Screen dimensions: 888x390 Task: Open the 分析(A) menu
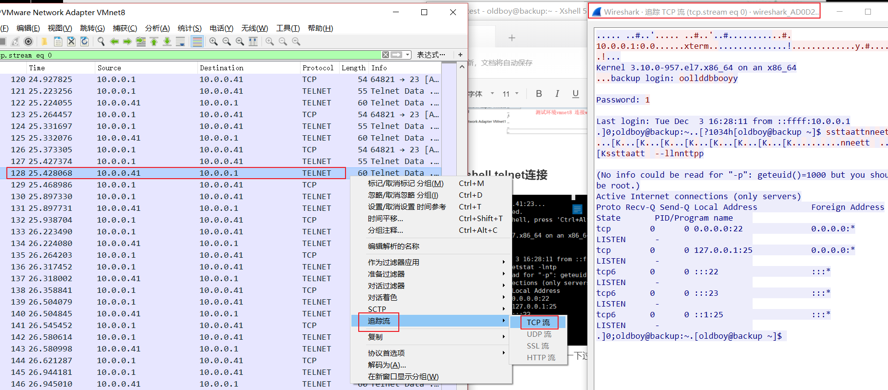click(x=157, y=28)
